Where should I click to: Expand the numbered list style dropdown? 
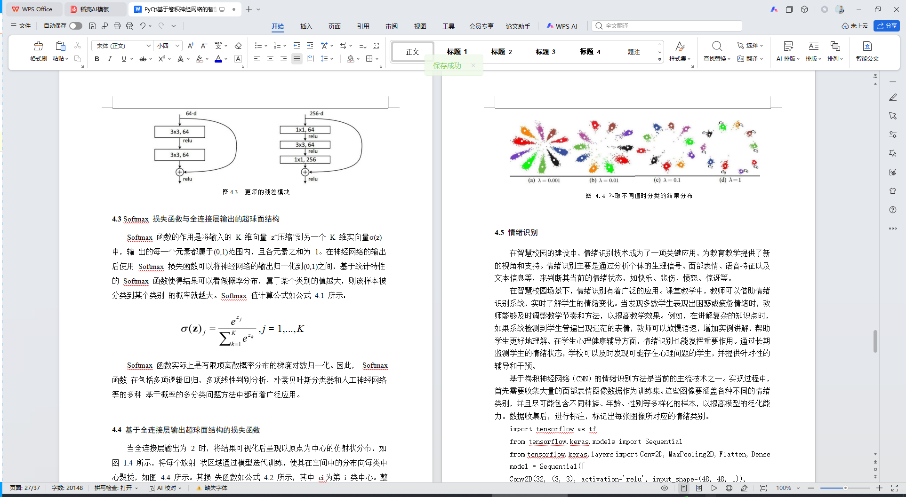tap(285, 46)
